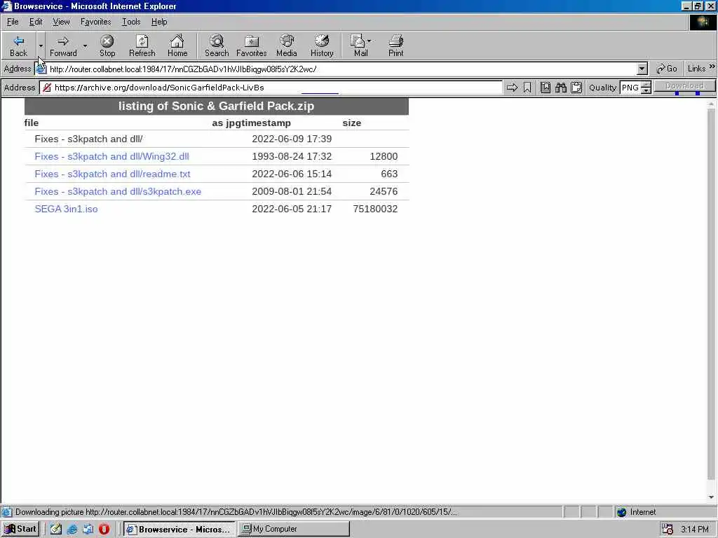Click the IE address field with router URL
Image resolution: width=718 pixels, height=538 pixels.
341,69
